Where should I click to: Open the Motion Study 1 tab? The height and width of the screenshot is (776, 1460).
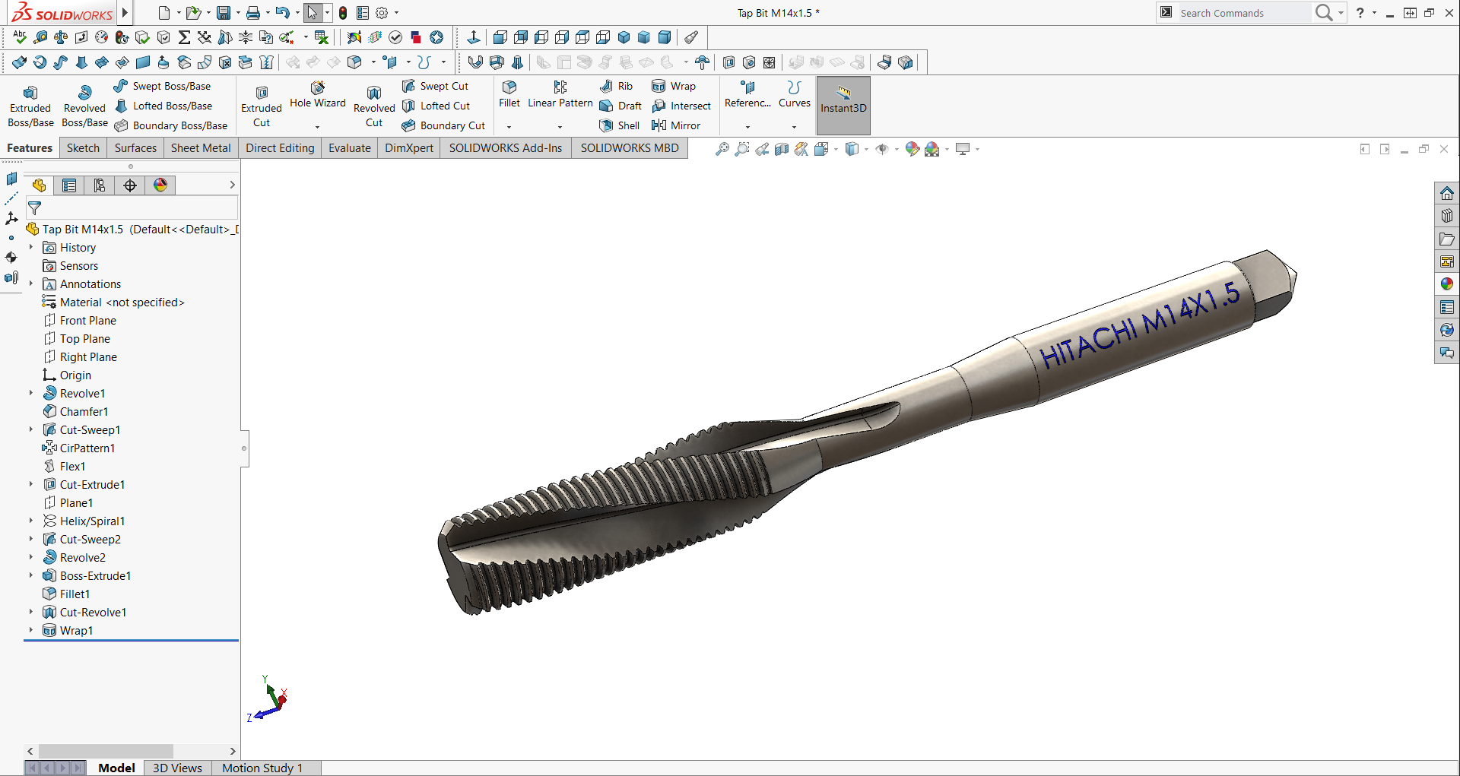click(262, 768)
